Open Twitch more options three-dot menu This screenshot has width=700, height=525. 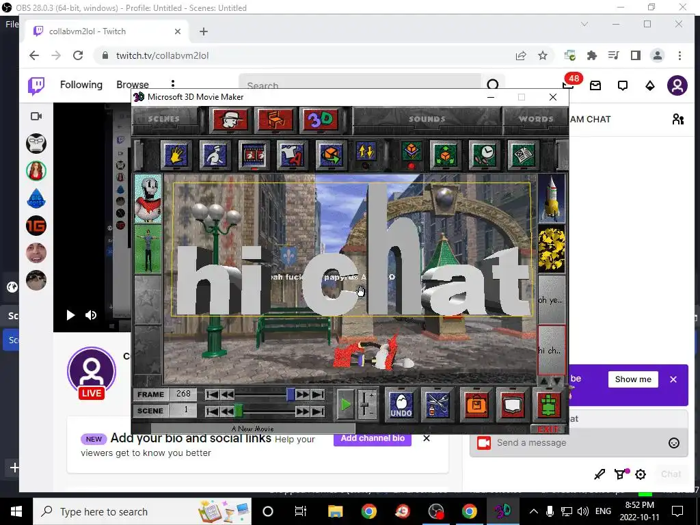click(173, 84)
